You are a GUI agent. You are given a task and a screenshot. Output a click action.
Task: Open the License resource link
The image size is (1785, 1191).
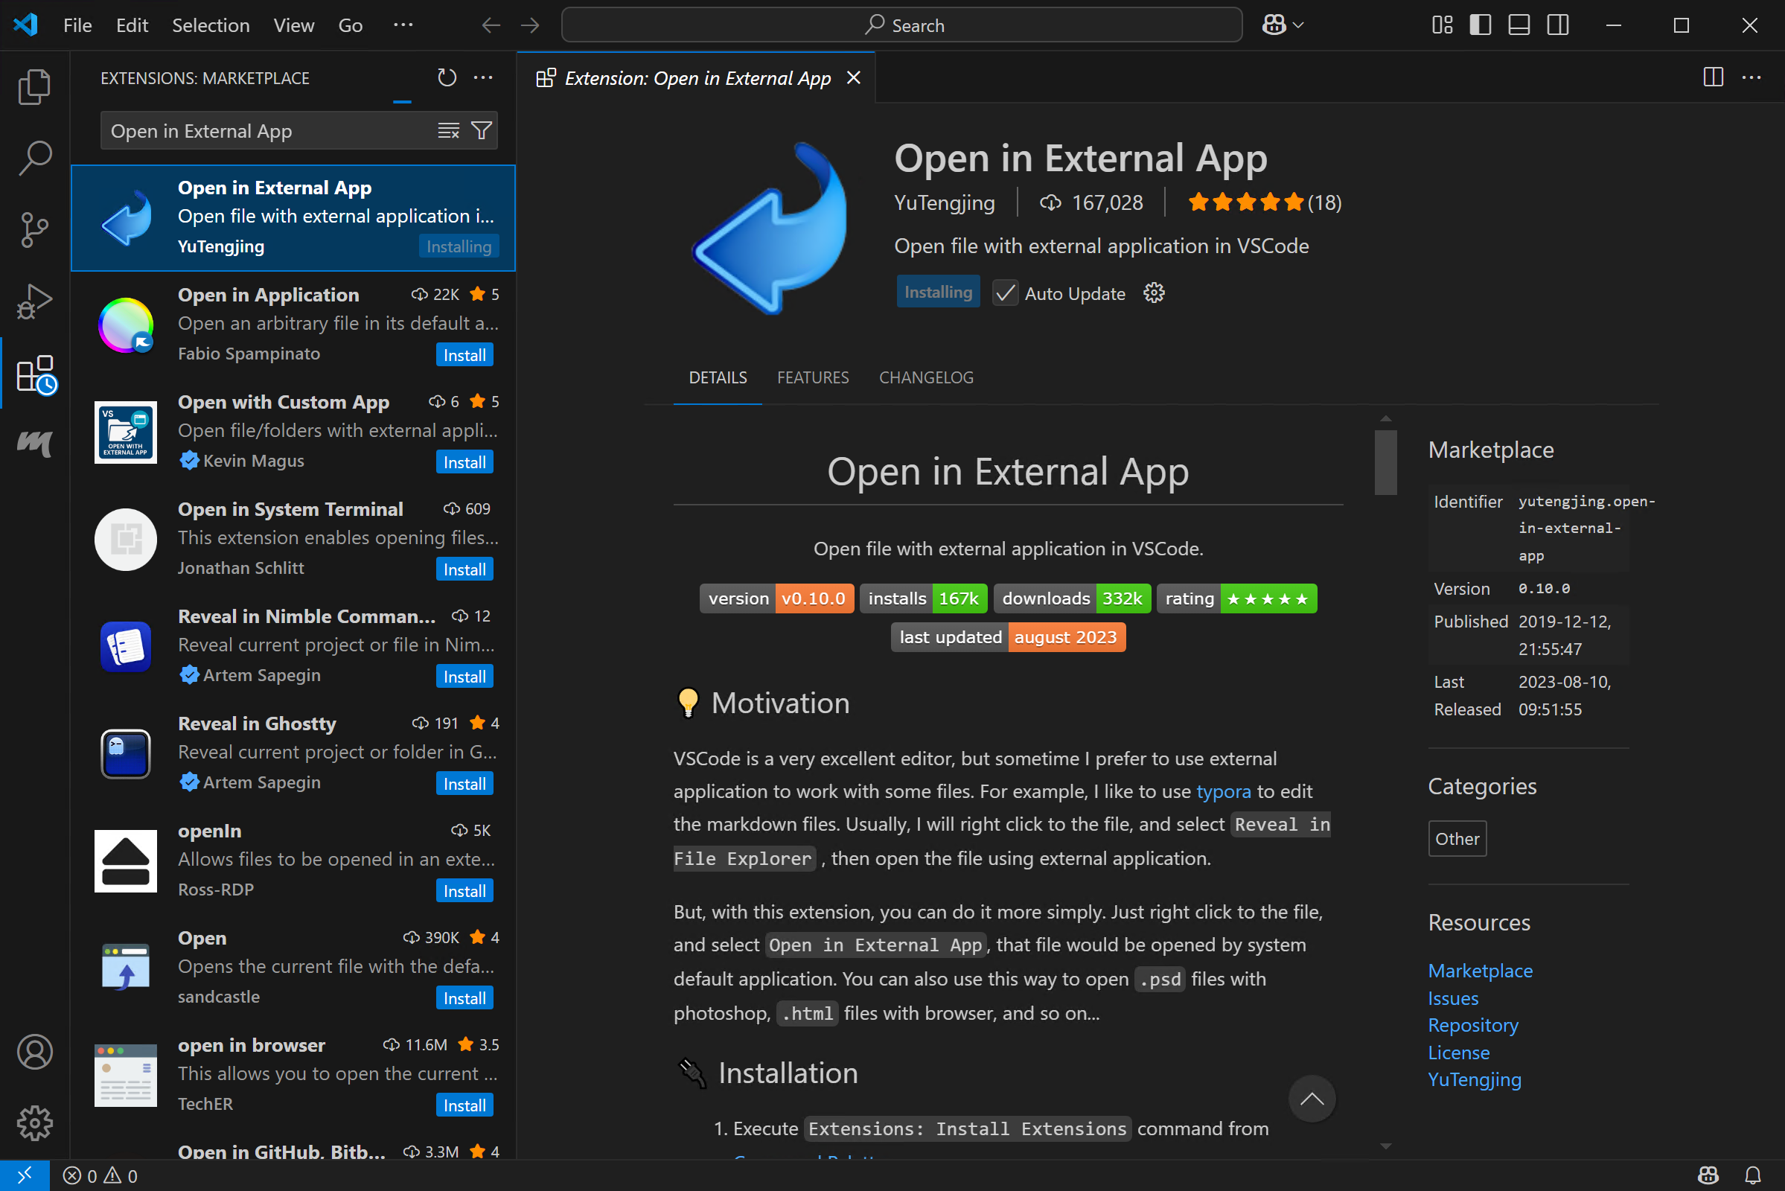[x=1458, y=1053]
